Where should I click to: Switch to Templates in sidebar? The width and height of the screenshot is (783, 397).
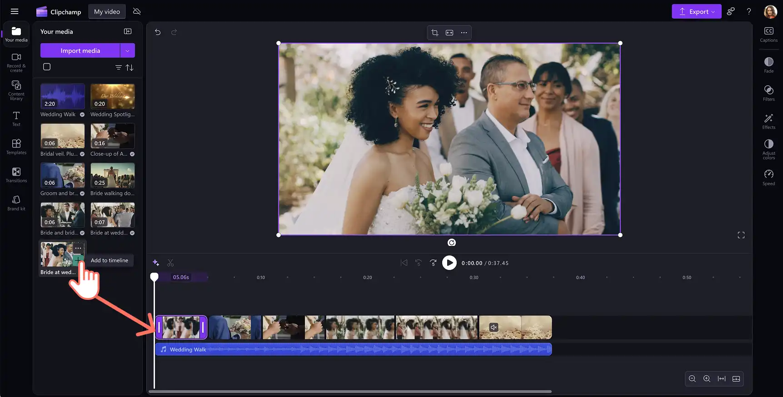coord(16,146)
